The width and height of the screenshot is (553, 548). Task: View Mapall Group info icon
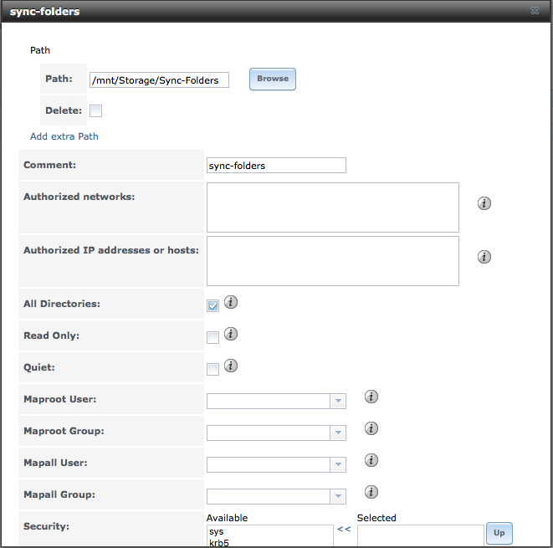(x=371, y=492)
